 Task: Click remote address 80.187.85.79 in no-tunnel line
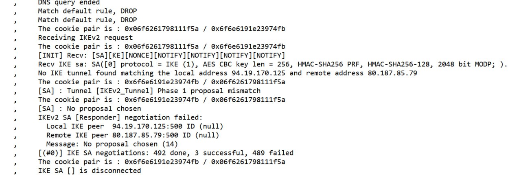(x=390, y=73)
